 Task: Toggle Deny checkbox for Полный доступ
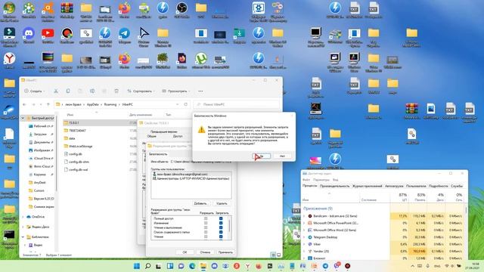click(221, 218)
